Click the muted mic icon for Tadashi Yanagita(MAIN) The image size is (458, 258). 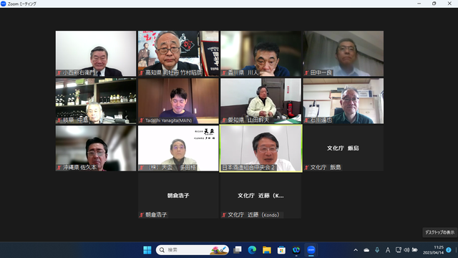click(142, 120)
